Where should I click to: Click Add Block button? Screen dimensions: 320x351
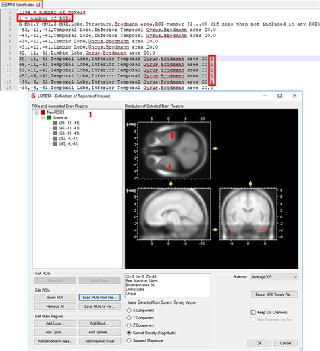click(x=100, y=323)
